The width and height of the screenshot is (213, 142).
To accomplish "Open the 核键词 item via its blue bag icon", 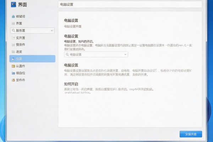I will (13, 16).
